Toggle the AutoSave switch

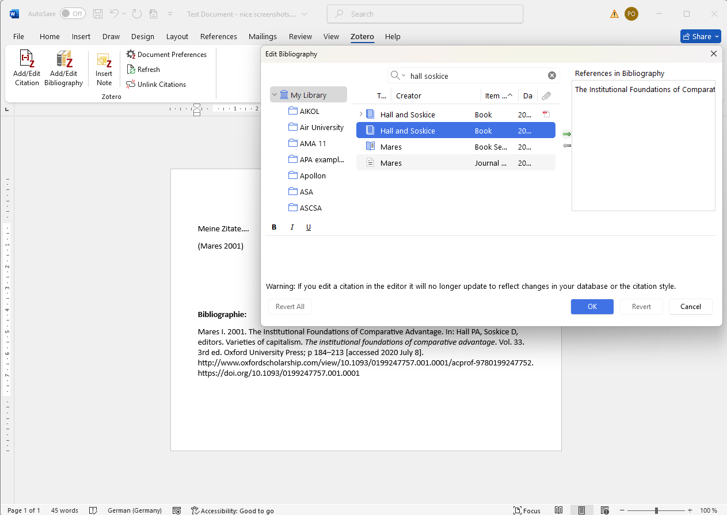(73, 13)
